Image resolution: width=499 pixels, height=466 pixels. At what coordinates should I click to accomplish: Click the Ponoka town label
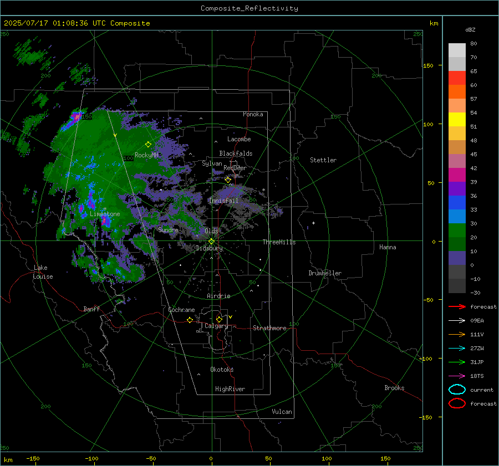pos(253,114)
